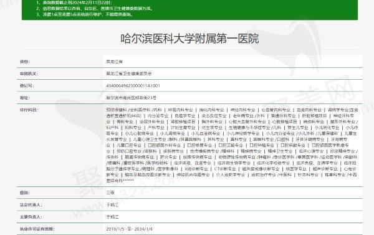Image resolution: width=374 pixels, height=235 pixels.
Task: Click the third notice about 凌晨 system maintenance
Action: click(x=85, y=14)
